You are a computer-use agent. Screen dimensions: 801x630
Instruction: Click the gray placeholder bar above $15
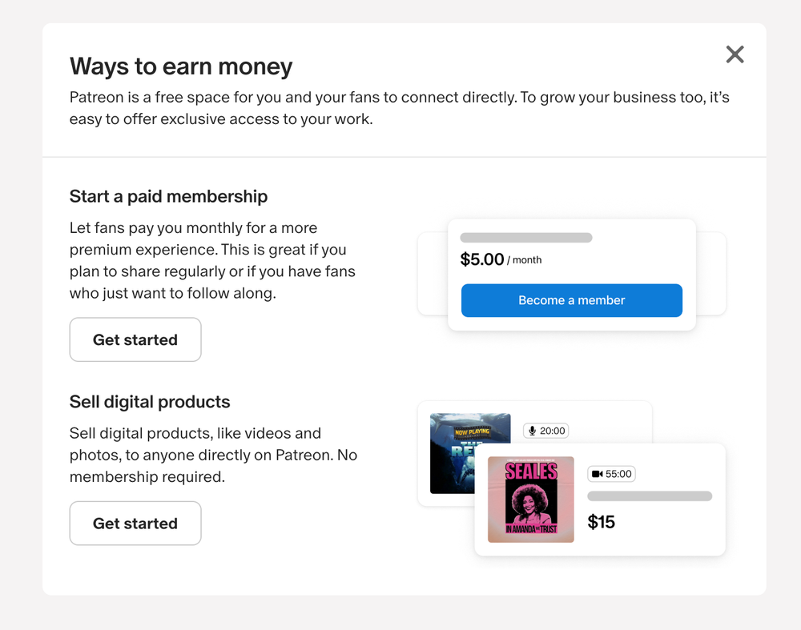click(650, 496)
